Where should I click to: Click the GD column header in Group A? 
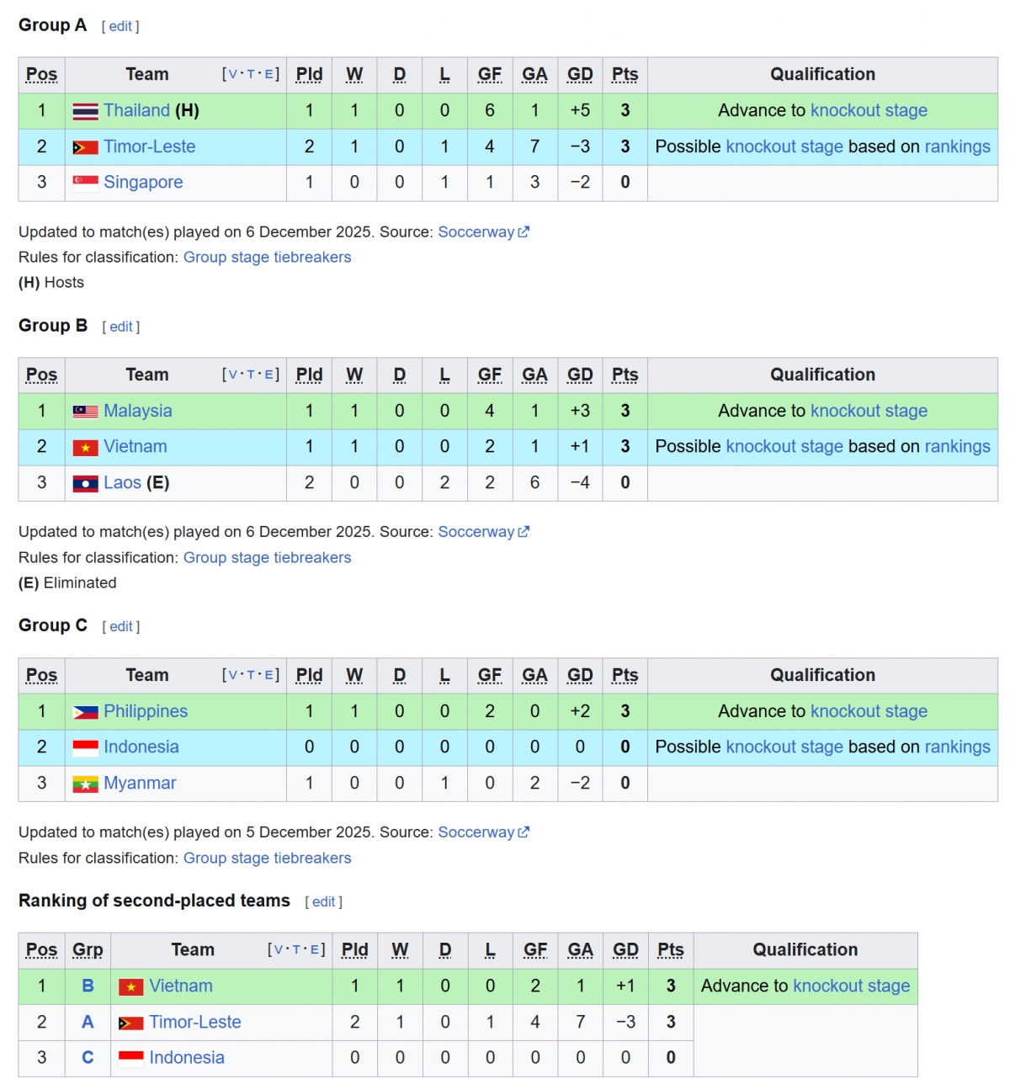tap(580, 75)
